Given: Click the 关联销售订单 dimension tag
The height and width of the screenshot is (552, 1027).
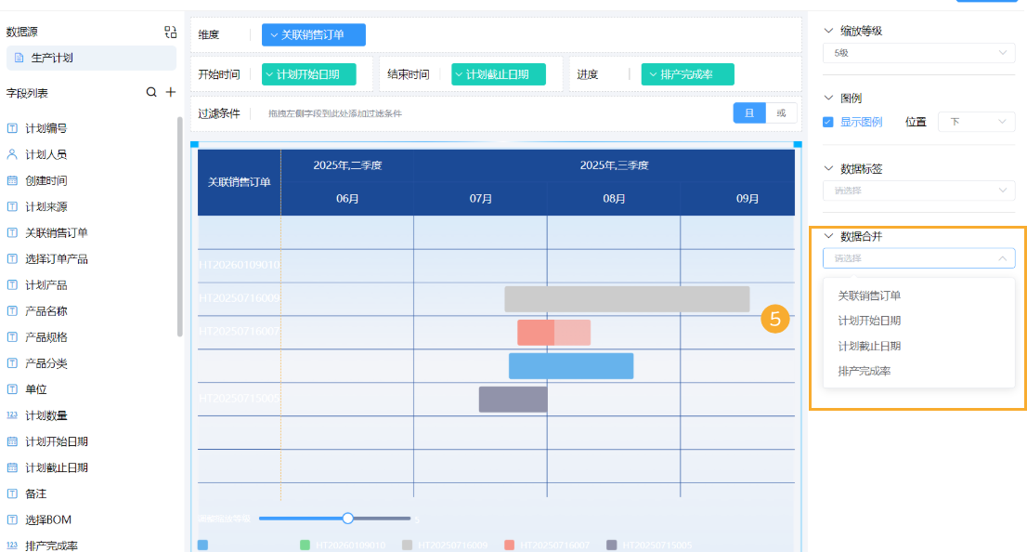Looking at the screenshot, I should coord(313,34).
